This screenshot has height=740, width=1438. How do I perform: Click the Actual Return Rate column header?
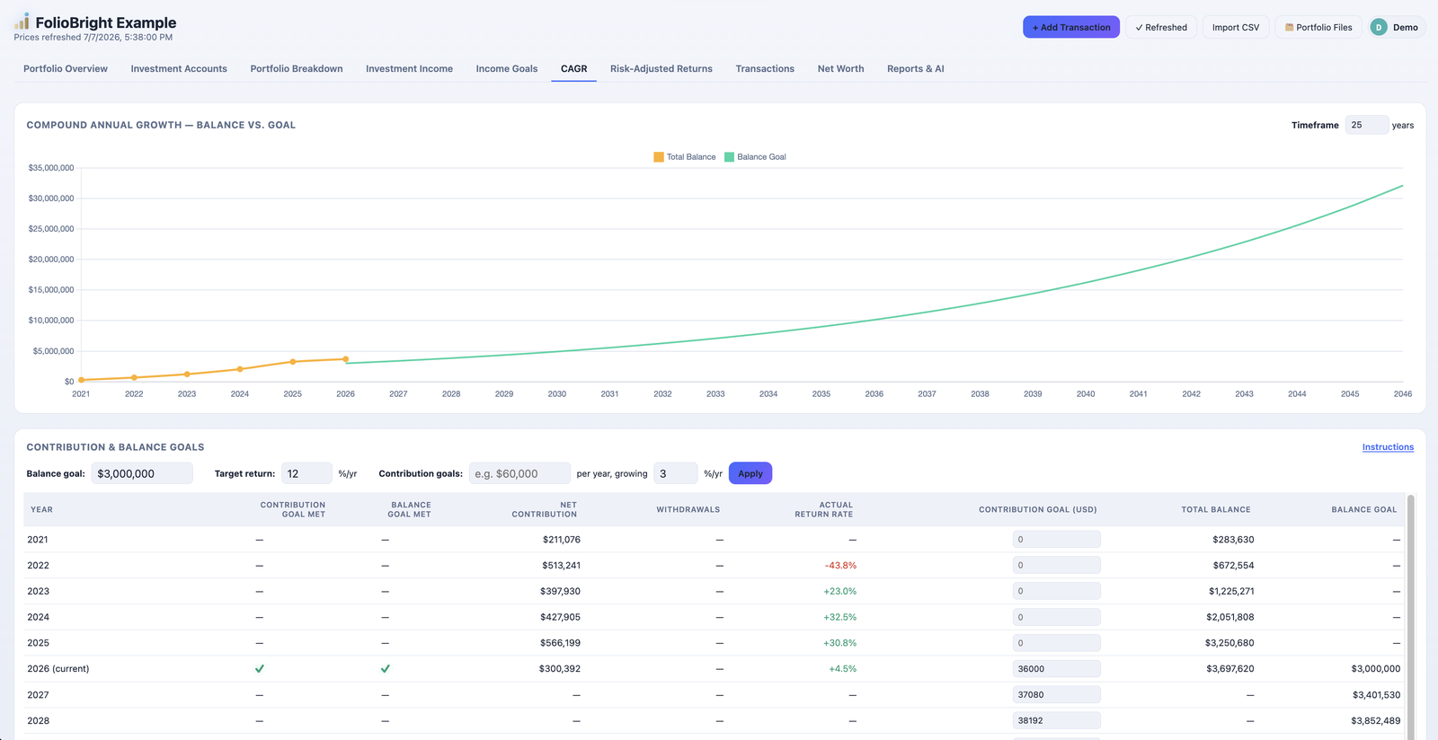tap(824, 509)
